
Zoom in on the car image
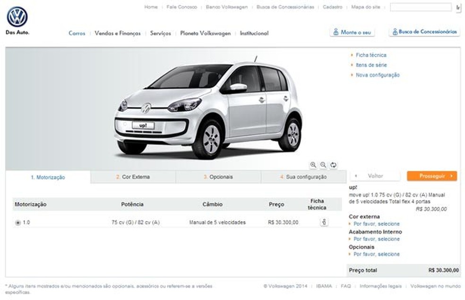[313, 165]
